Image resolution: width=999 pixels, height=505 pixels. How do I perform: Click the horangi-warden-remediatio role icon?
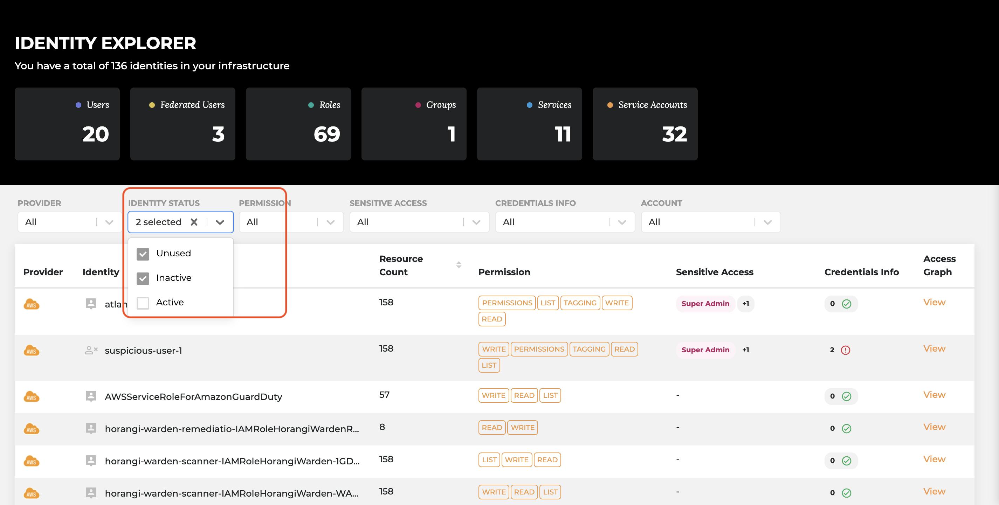pyautogui.click(x=91, y=428)
